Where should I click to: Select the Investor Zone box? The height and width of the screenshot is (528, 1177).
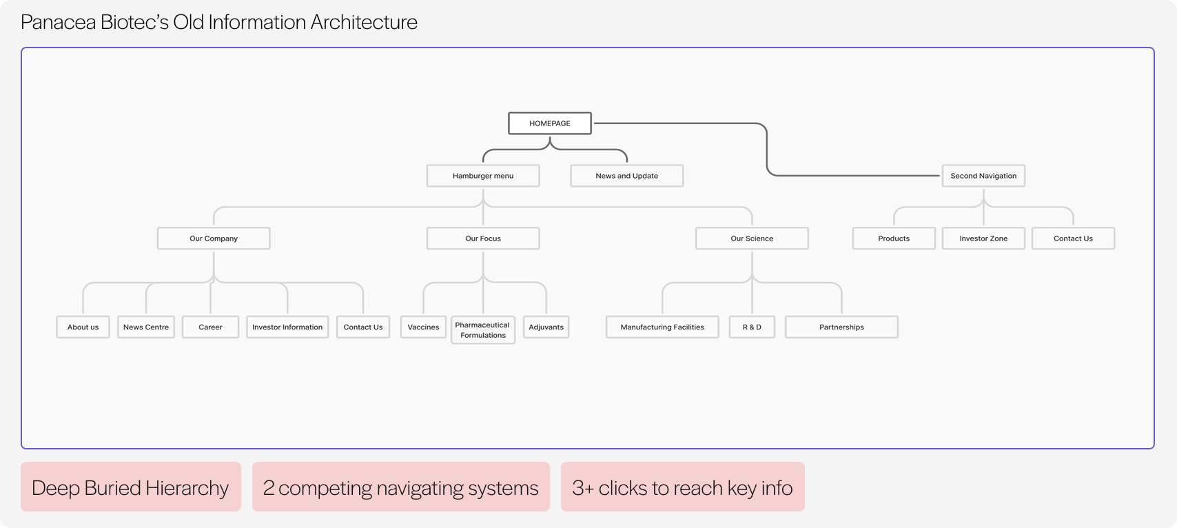click(x=983, y=238)
